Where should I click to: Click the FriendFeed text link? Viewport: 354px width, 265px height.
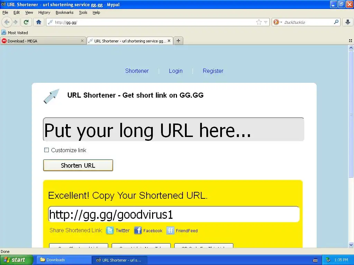pyautogui.click(x=187, y=231)
